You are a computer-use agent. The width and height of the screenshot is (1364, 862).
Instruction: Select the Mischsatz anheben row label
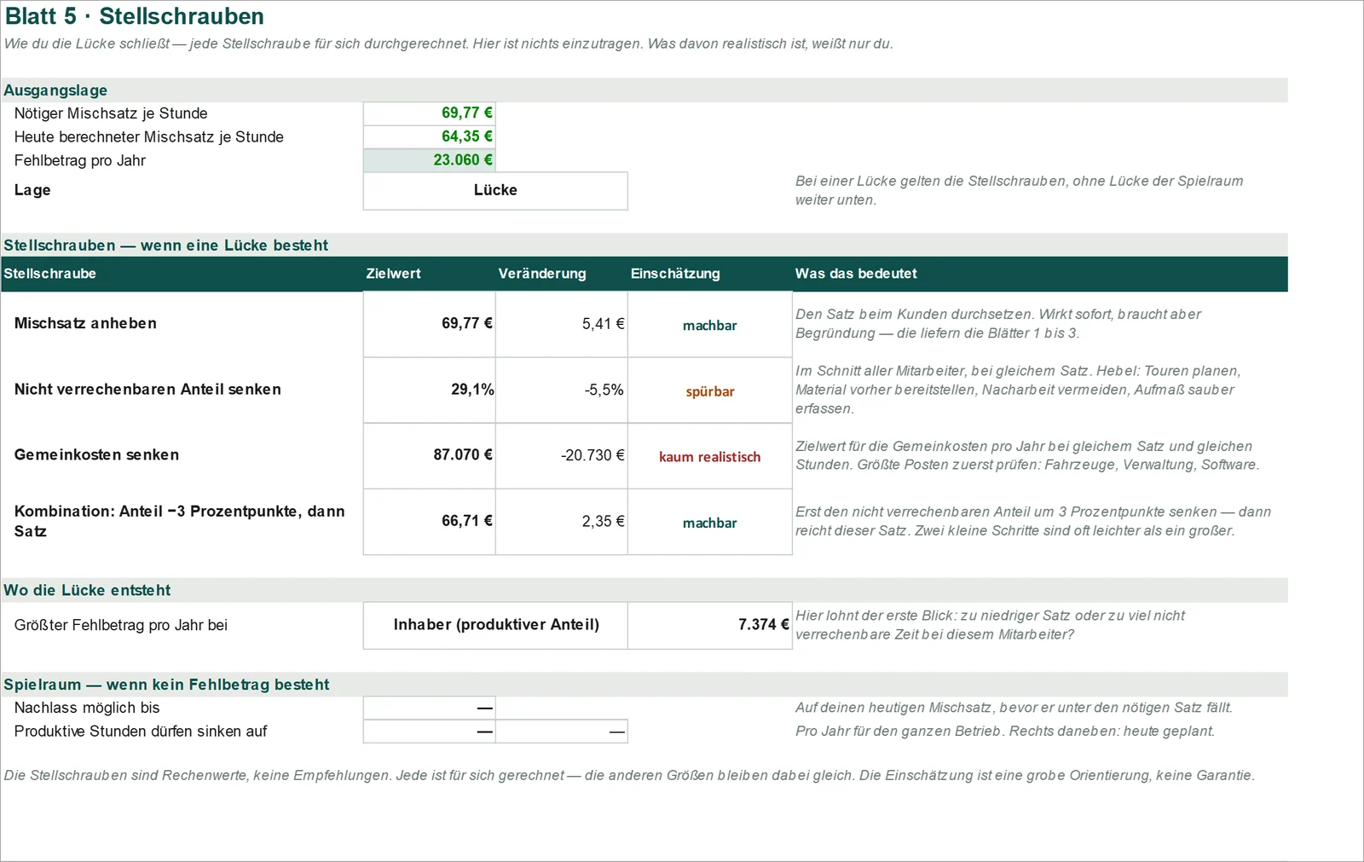85,323
